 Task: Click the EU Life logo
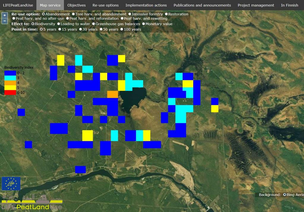click(x=11, y=183)
